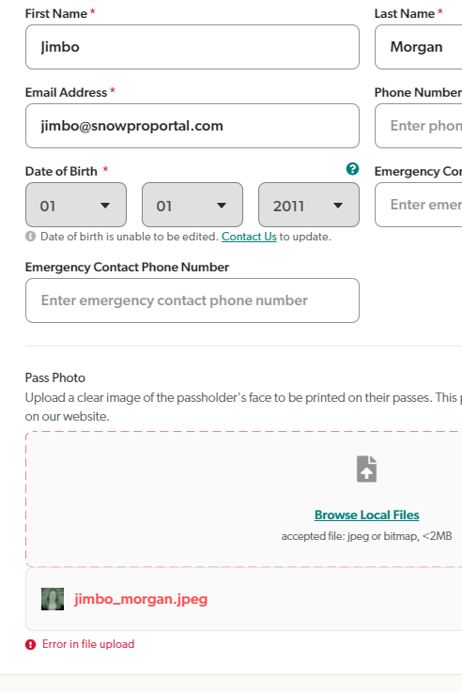Viewport: 462px width, 692px height.
Task: Follow the Contact Us link
Action: 249,237
